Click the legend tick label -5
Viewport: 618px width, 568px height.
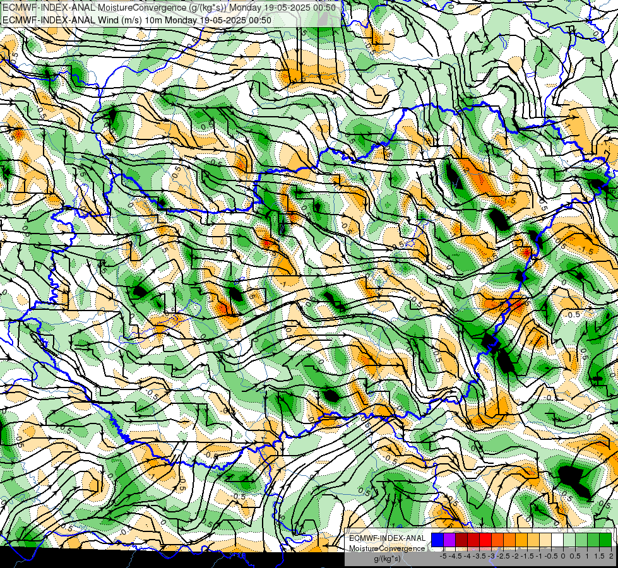tap(443, 556)
